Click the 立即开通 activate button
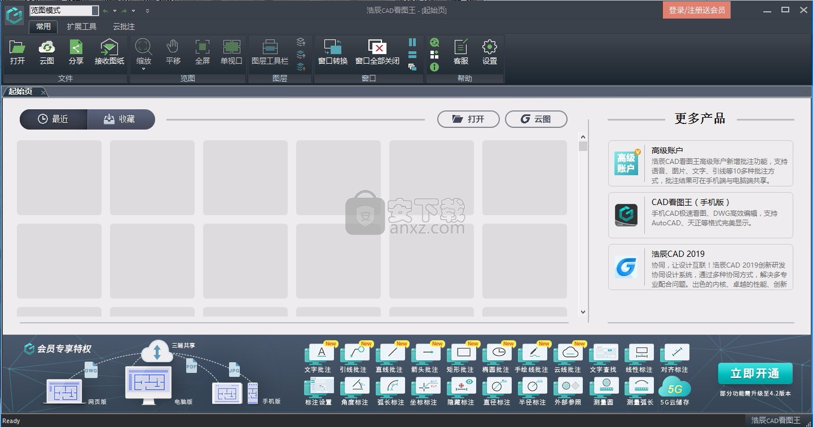The height and width of the screenshot is (427, 813). pyautogui.click(x=755, y=373)
